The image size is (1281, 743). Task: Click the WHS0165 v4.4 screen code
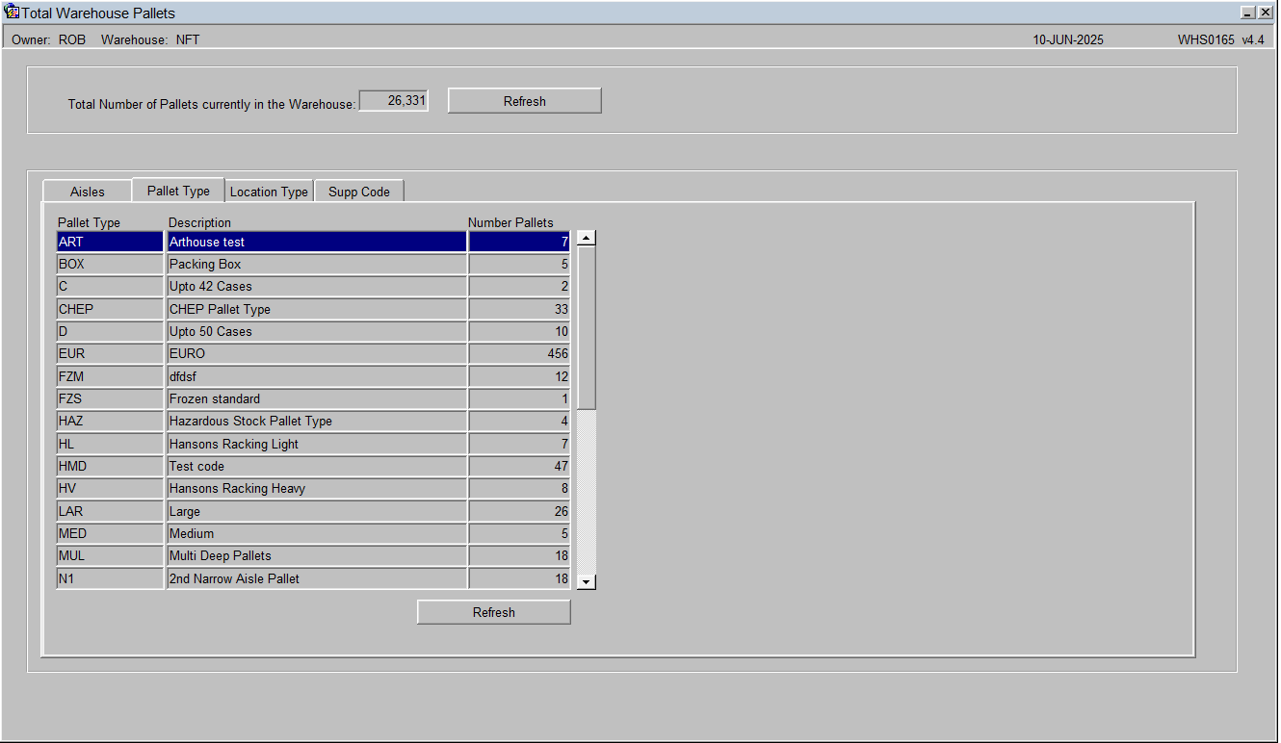1220,39
